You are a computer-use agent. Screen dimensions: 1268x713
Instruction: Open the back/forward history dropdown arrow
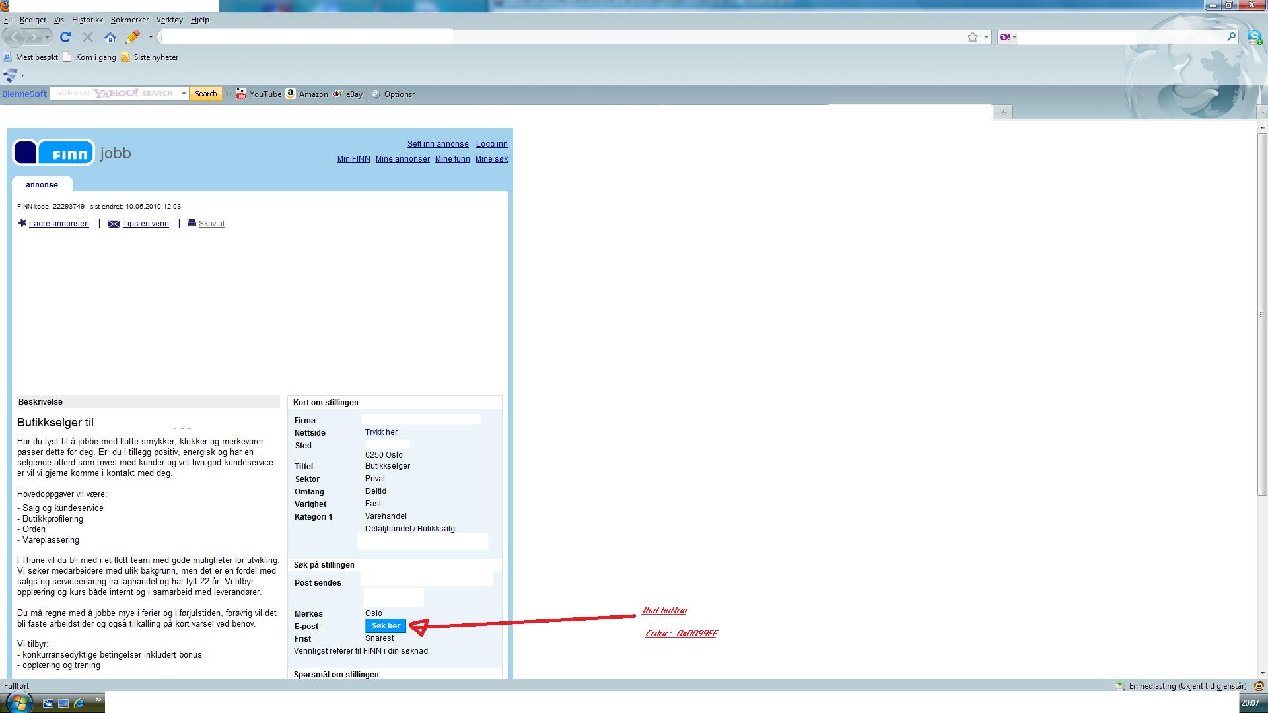click(47, 38)
